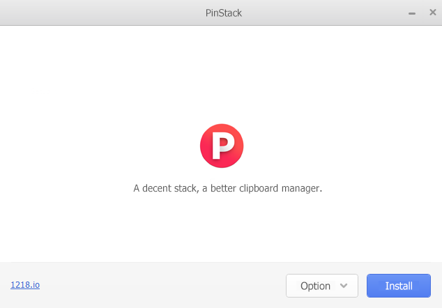Click the tagline 'A decent stack' phrase
442x308 pixels.
[x=165, y=188]
